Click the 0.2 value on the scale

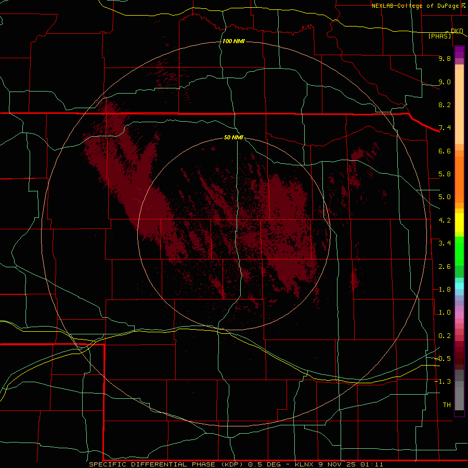445,336
